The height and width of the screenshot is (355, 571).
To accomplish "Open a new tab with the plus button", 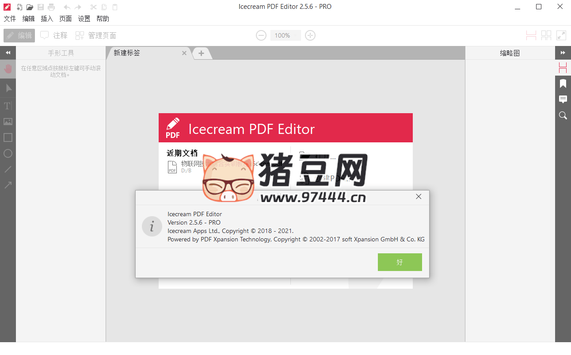I will (x=202, y=53).
